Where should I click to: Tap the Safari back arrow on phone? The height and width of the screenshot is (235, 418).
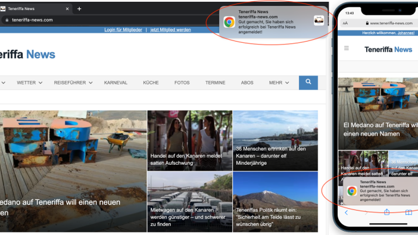[347, 212]
